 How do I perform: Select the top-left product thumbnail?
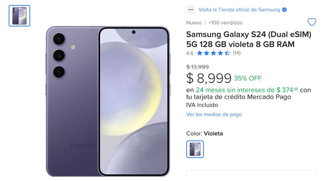tap(19, 16)
